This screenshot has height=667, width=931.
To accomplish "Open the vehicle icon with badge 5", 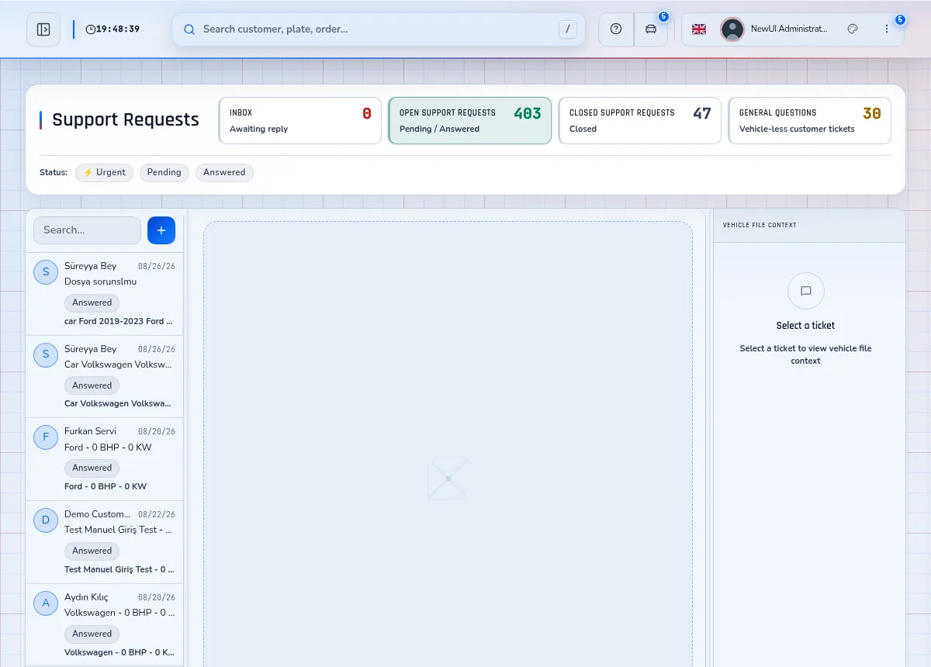I will click(651, 29).
